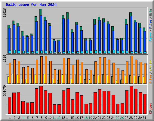Select the red KBytes bar for day 8
Image resolution: width=154 pixels, height=121 pixels.
point(41,100)
